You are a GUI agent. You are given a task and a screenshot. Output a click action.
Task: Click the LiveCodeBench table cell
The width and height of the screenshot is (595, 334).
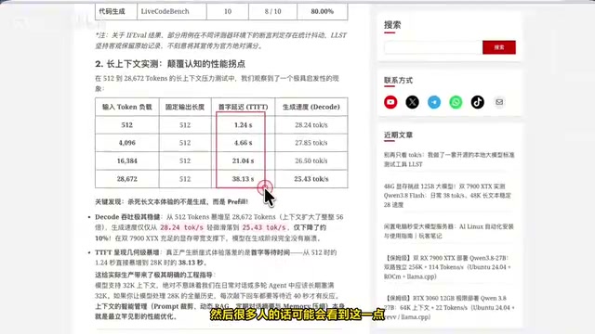pyautogui.click(x=172, y=11)
